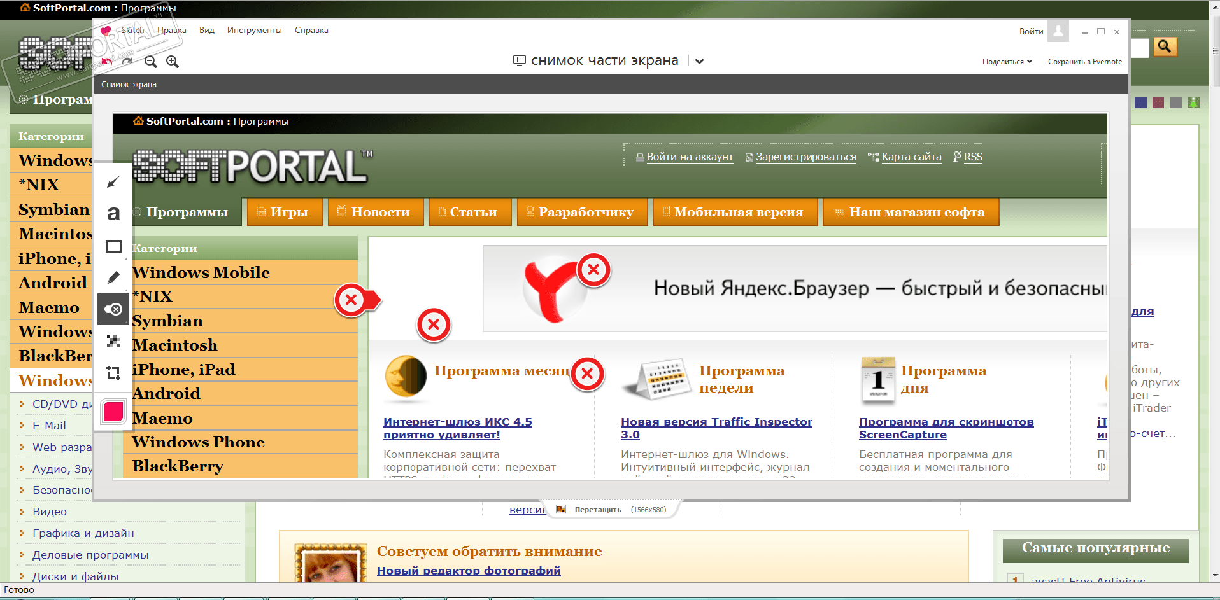The height and width of the screenshot is (600, 1220).
Task: Open the Графика и дизайн link
Action: point(83,533)
